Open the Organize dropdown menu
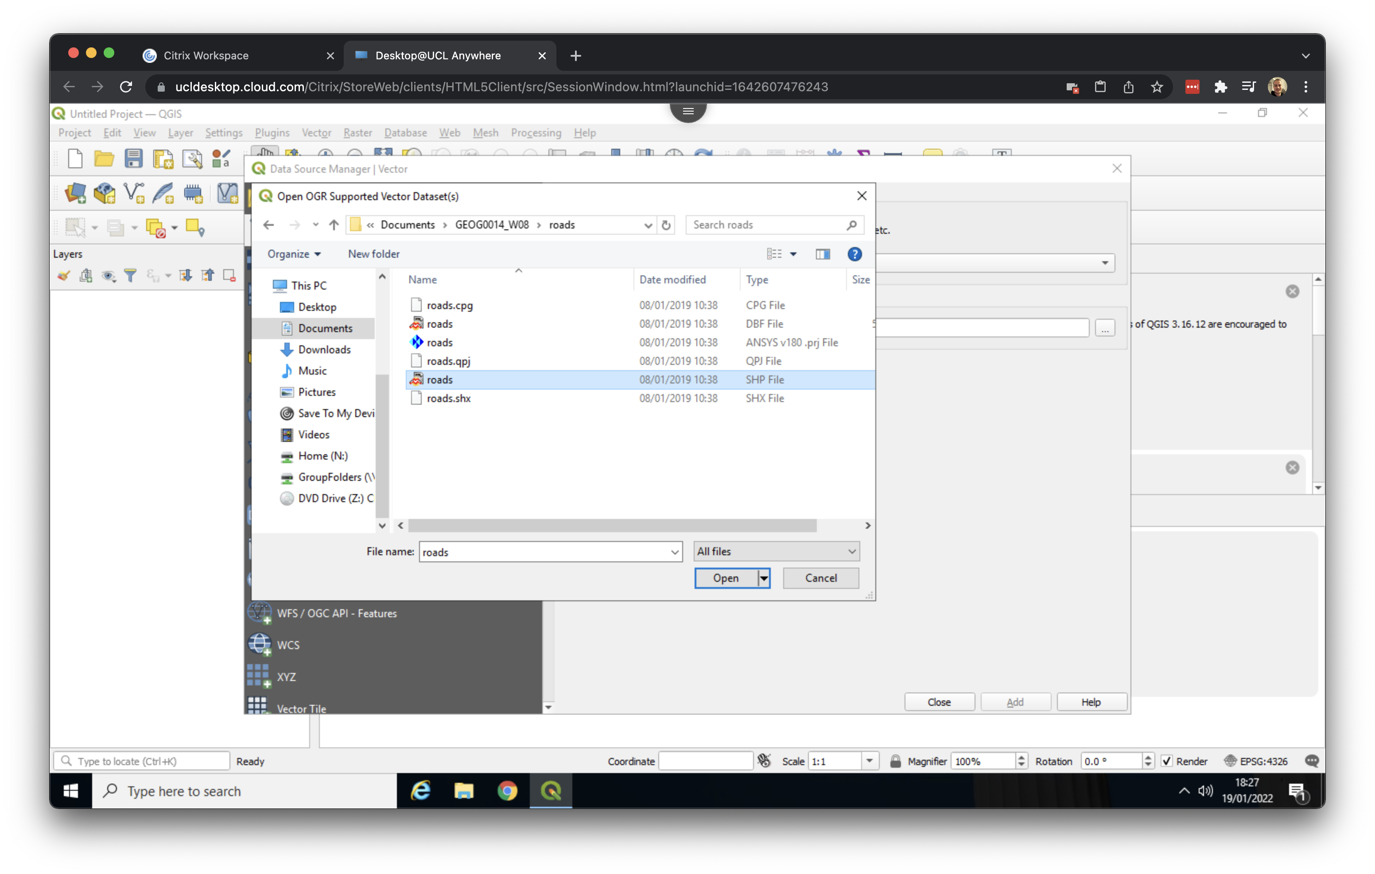1375x874 pixels. click(x=294, y=254)
